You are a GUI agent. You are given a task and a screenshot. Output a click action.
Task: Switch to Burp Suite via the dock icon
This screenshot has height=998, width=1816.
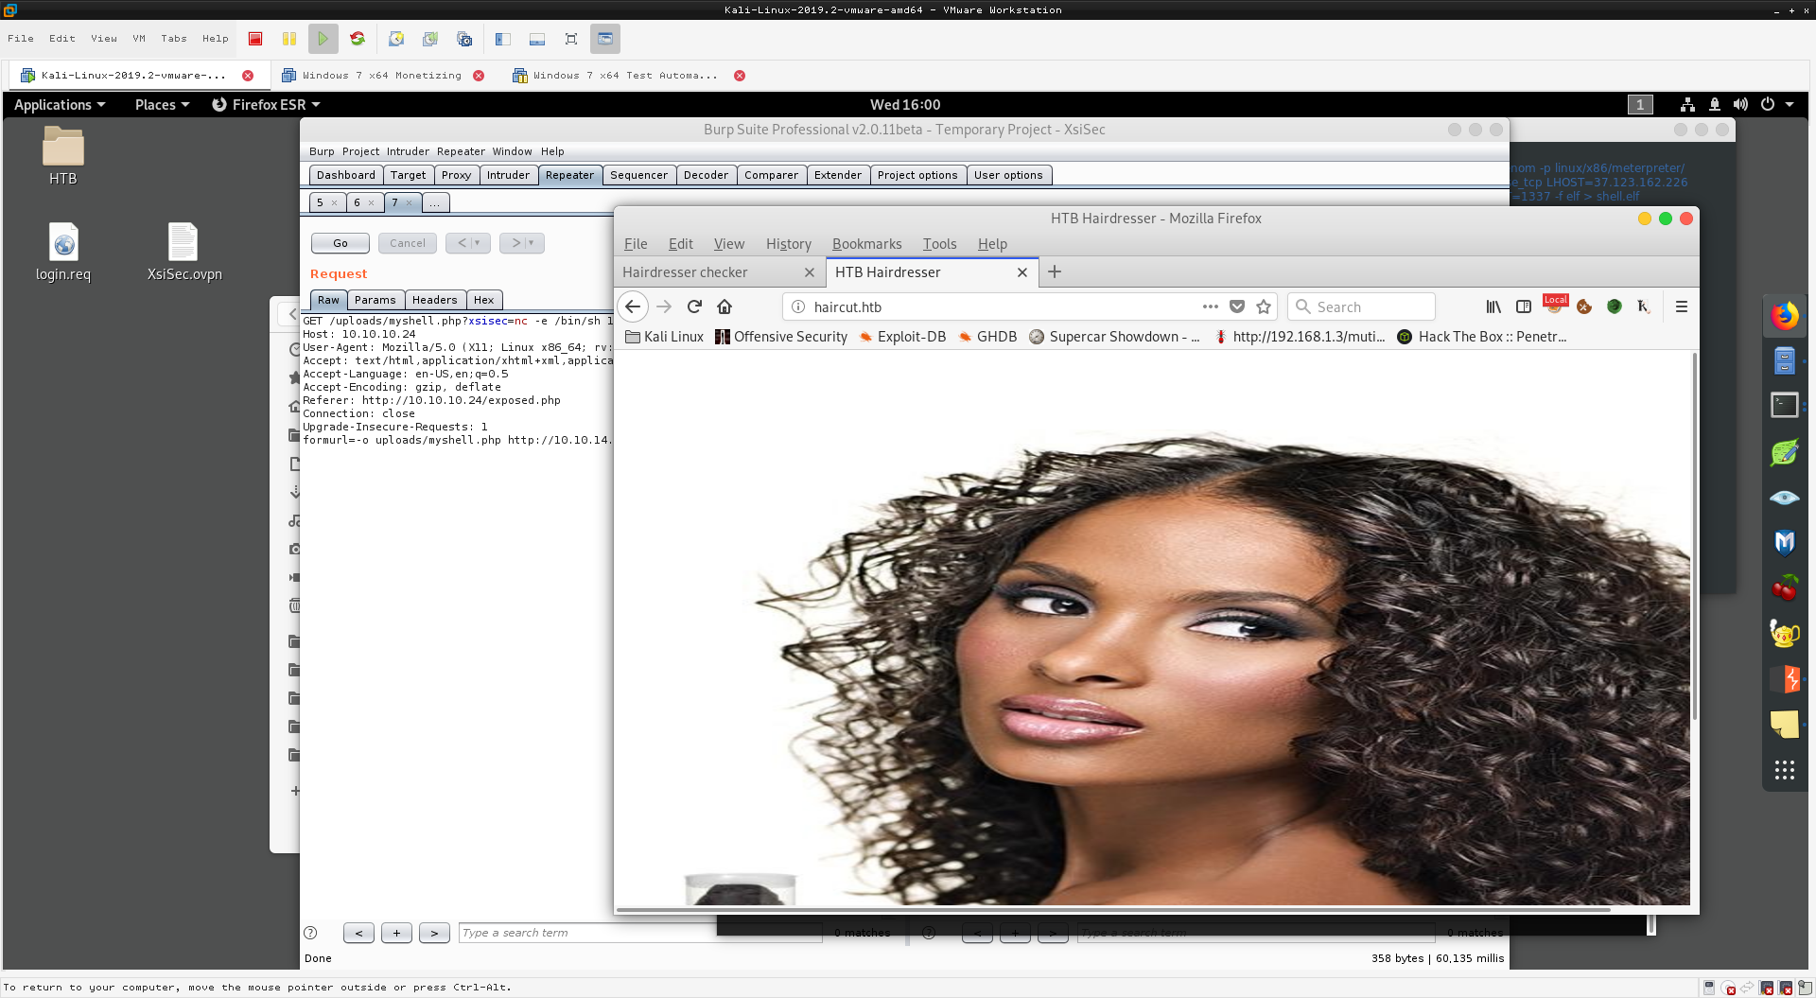pos(1785,678)
